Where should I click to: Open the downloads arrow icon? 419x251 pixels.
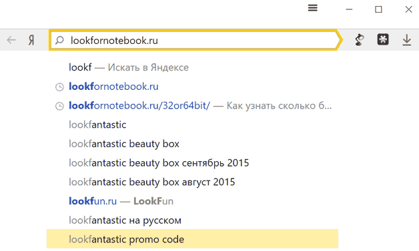407,40
